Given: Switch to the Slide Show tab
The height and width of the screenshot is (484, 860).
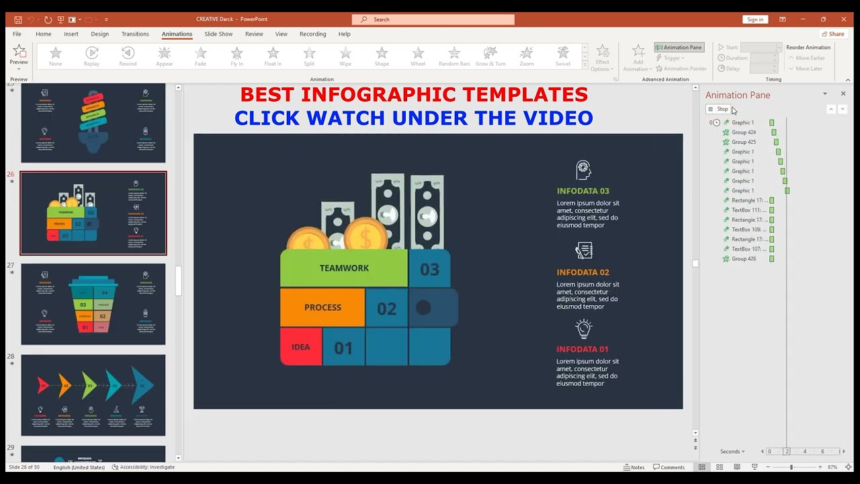Looking at the screenshot, I should 218,34.
